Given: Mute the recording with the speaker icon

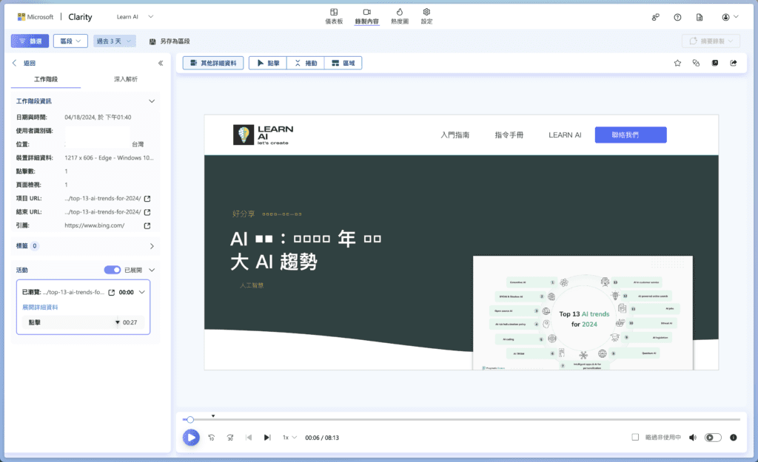Looking at the screenshot, I should click(x=693, y=438).
